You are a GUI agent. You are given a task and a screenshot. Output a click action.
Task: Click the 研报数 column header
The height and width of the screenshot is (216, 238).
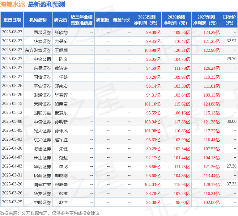click(103, 20)
